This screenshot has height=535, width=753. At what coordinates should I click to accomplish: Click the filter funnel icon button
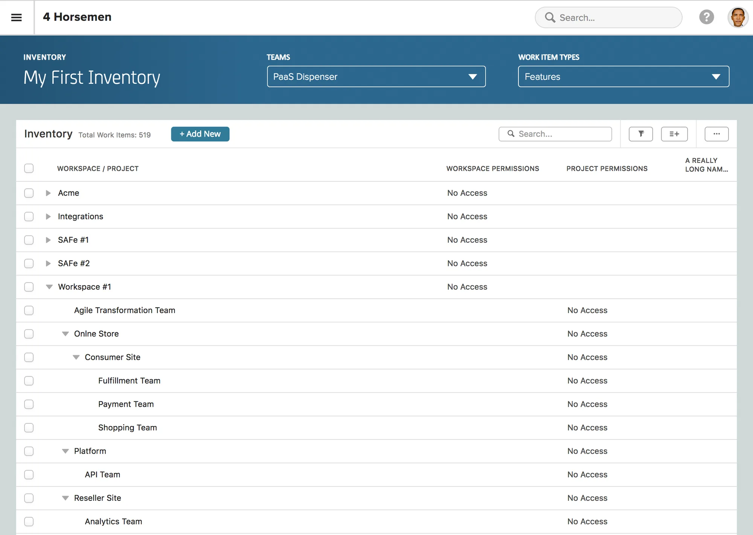[640, 134]
